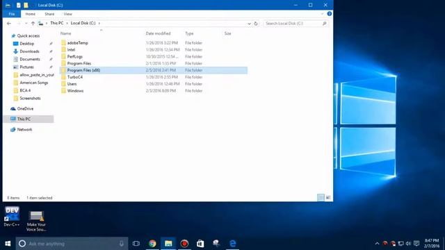Open the volume control icon

[408, 244]
